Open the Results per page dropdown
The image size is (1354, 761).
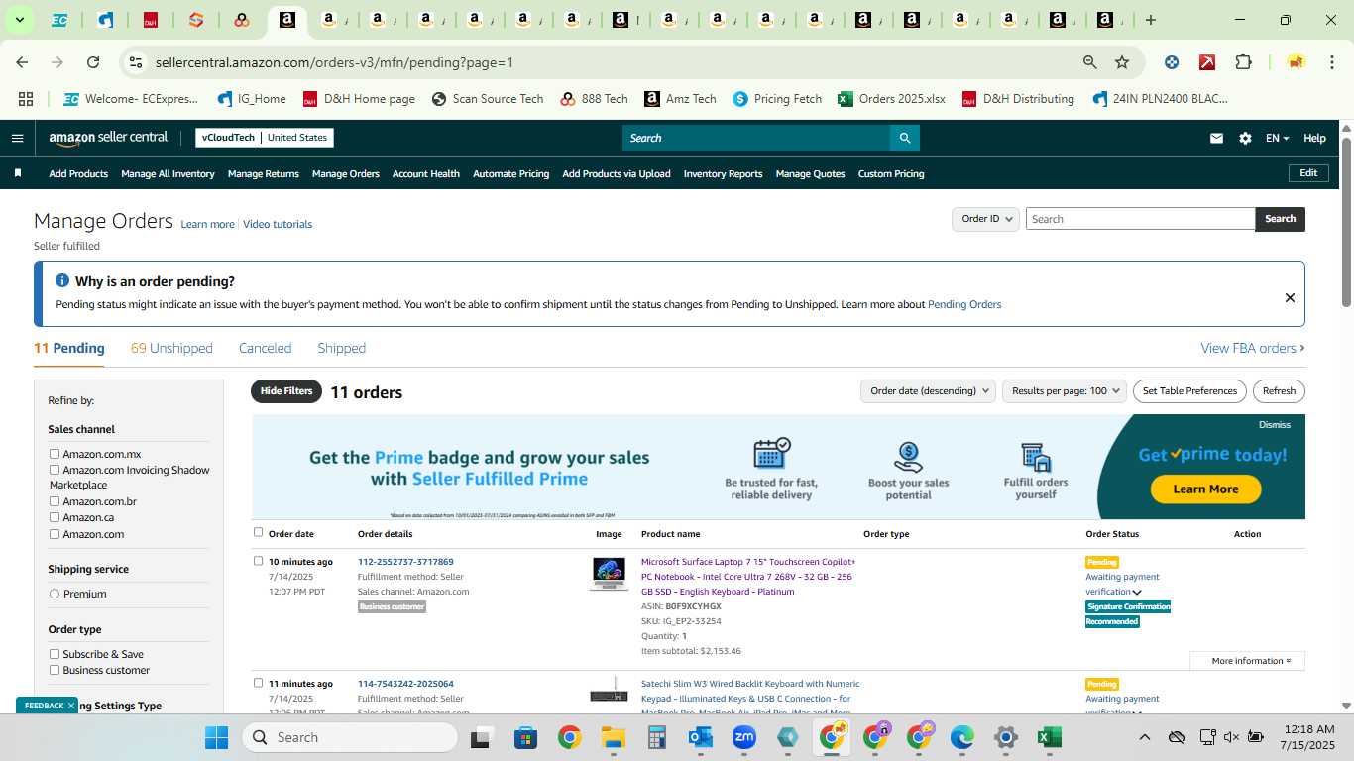pyautogui.click(x=1065, y=391)
